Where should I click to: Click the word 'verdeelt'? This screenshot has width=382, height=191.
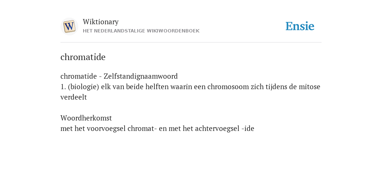click(73, 97)
